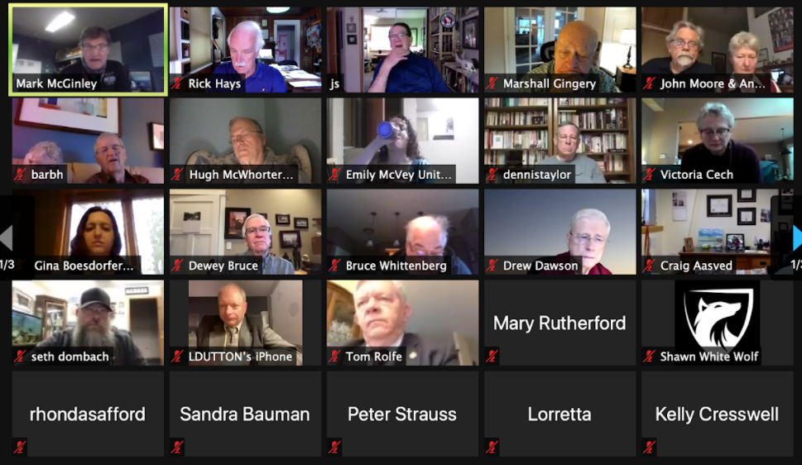Image resolution: width=802 pixels, height=465 pixels.
Task: Select the dennistaylor video tile
Action: coord(560,141)
